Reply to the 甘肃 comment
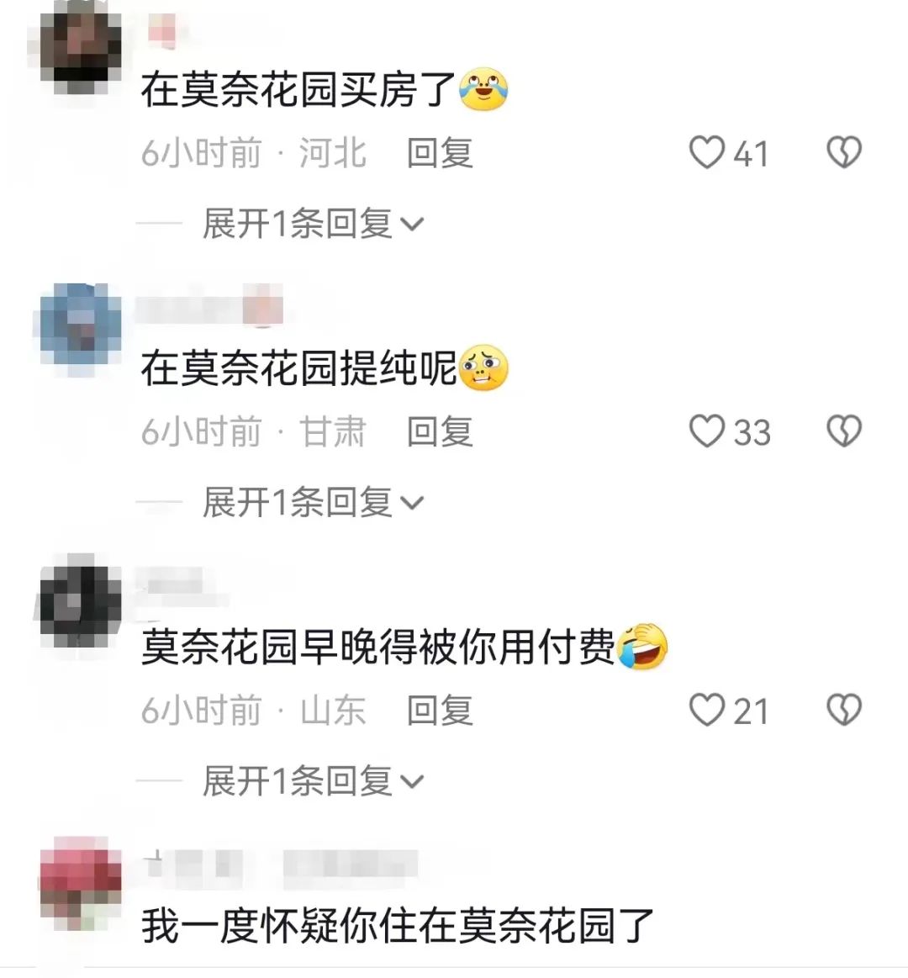 (x=440, y=432)
